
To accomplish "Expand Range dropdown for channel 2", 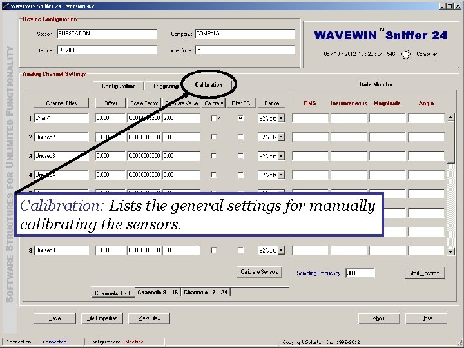I will pyautogui.click(x=281, y=137).
